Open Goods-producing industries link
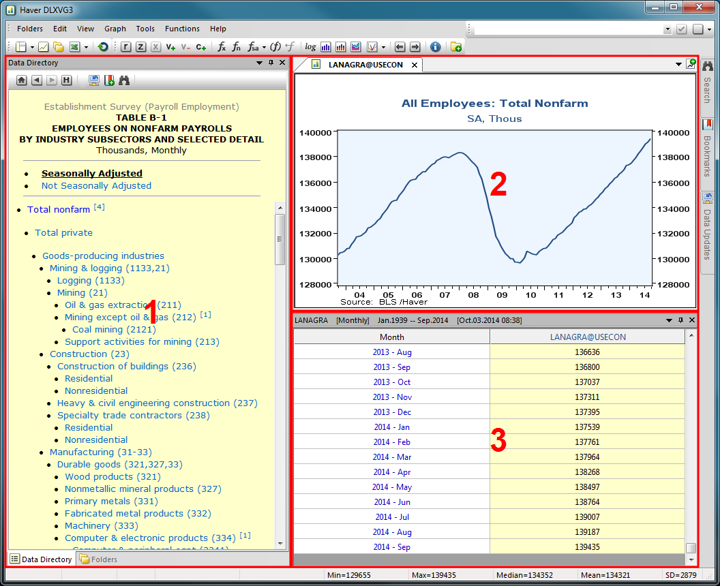This screenshot has width=720, height=586. [x=104, y=256]
